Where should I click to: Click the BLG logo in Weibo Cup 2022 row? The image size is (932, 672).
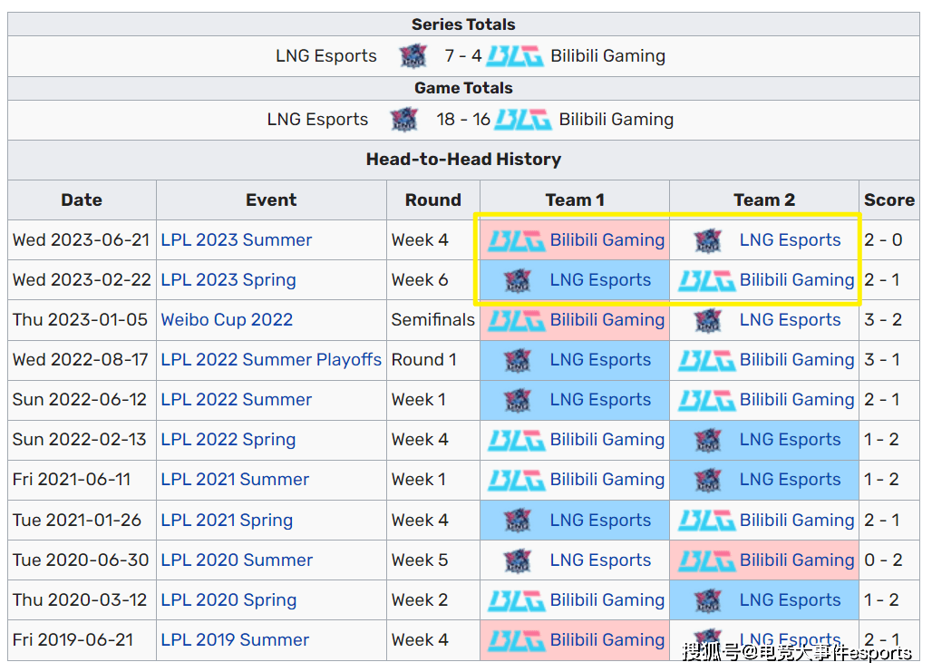tap(516, 320)
